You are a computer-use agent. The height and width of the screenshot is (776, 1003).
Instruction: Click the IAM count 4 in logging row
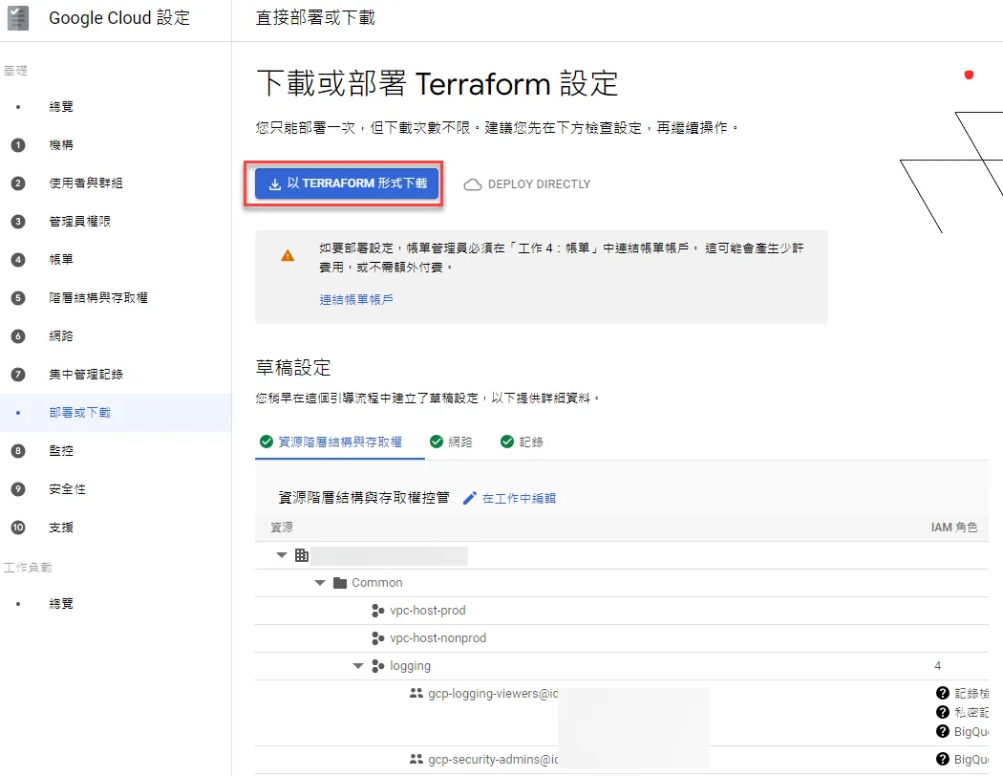pos(938,666)
